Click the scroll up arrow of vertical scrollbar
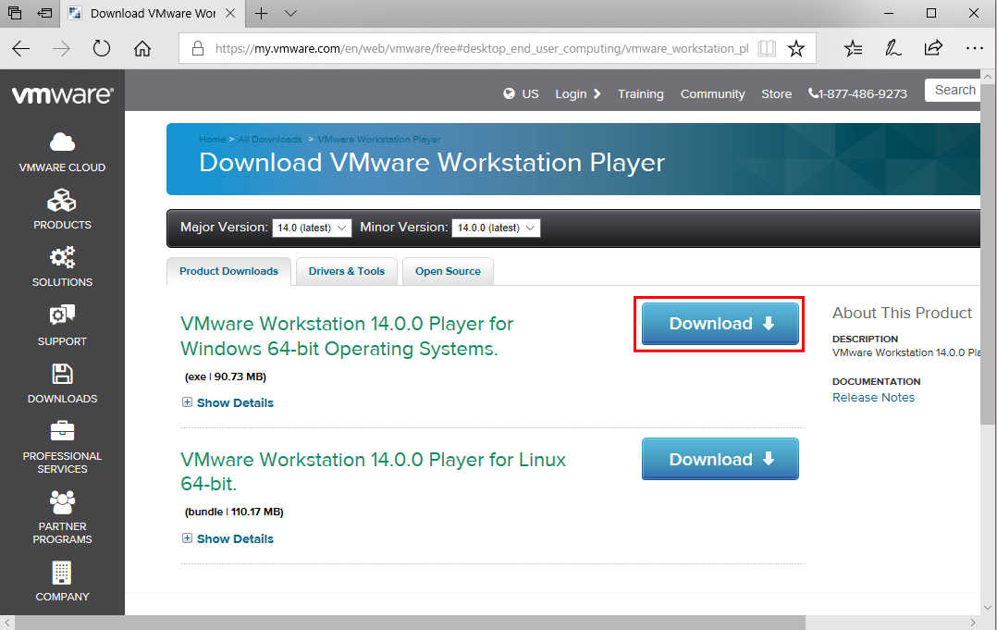 click(x=988, y=76)
